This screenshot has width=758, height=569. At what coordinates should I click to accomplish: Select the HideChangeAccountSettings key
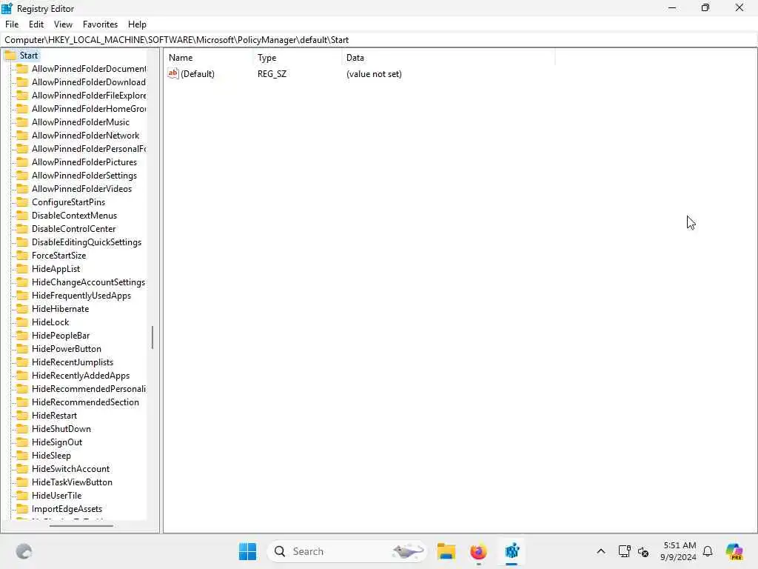click(88, 282)
